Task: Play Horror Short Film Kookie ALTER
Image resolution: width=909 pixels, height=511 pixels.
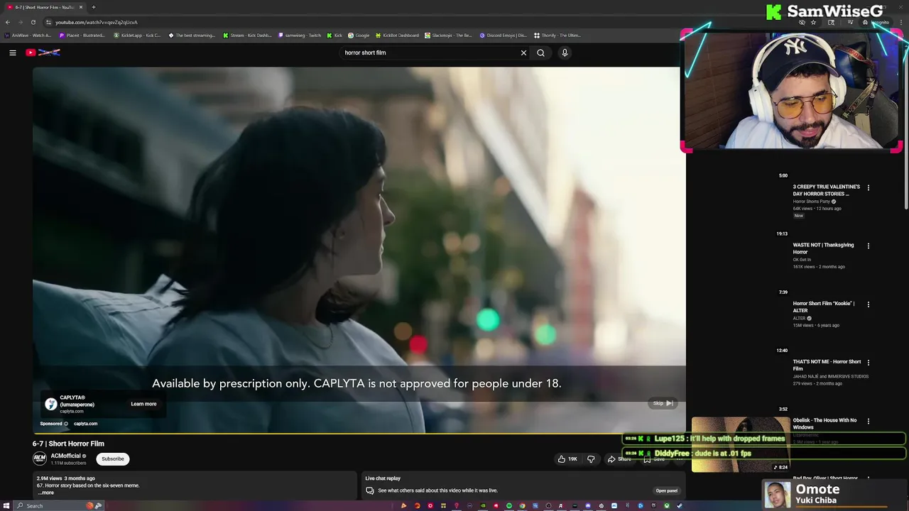Action: coord(823,307)
